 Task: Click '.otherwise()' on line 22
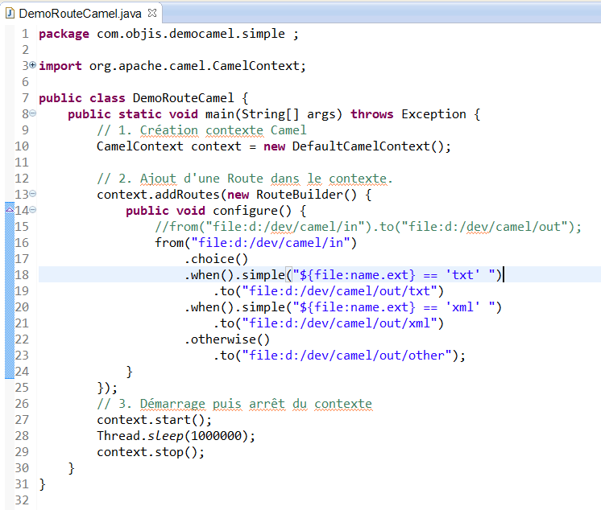click(x=227, y=339)
